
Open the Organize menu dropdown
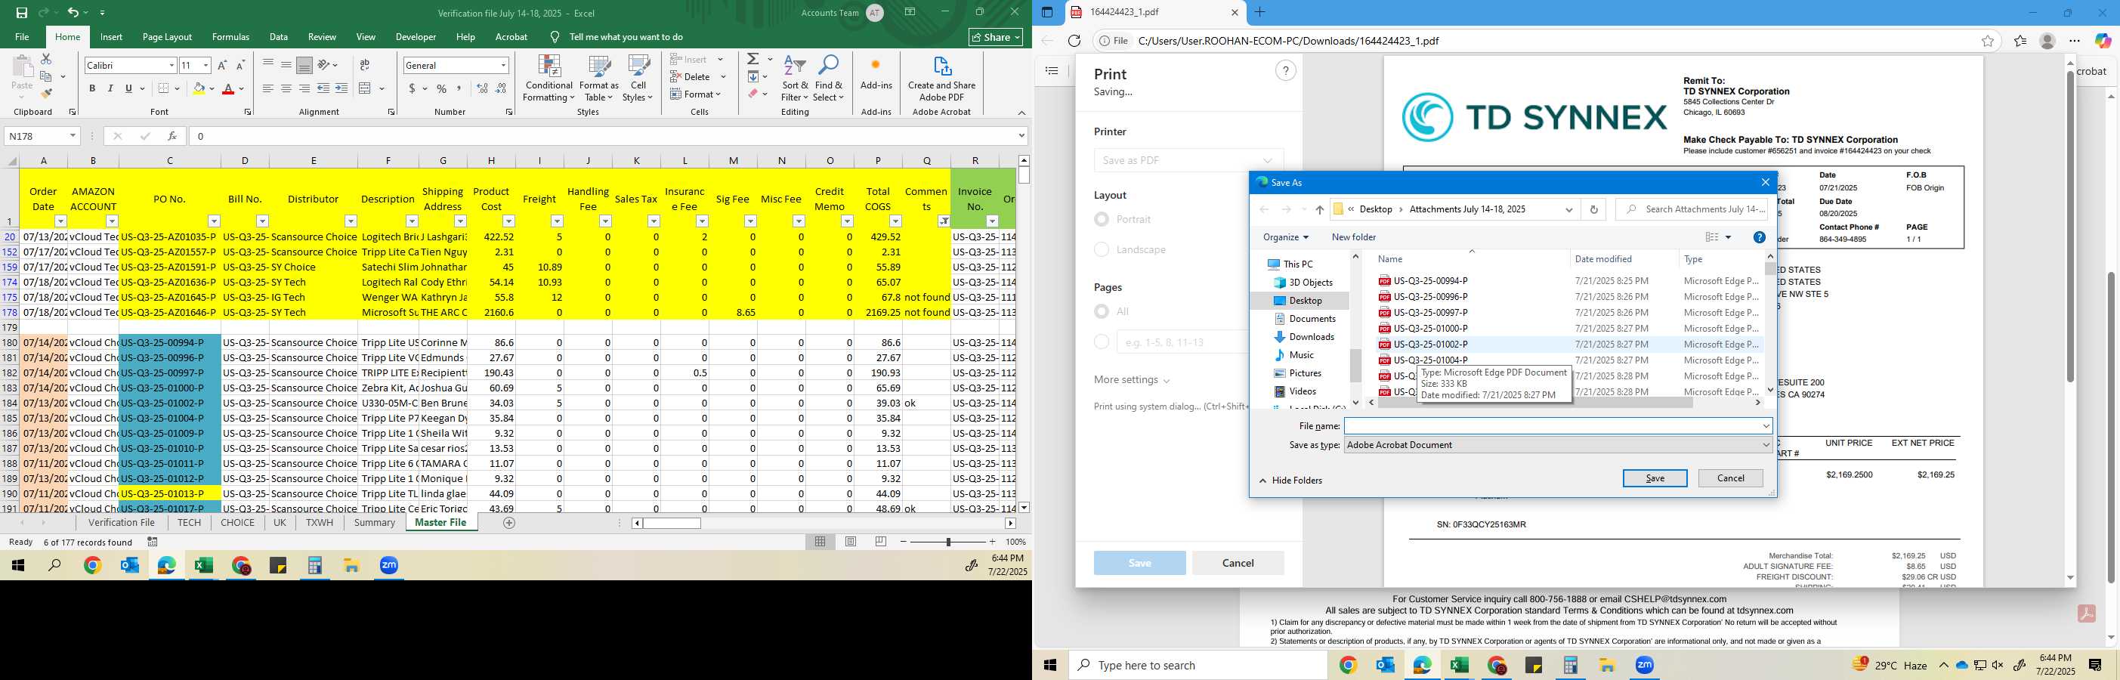(x=1285, y=237)
